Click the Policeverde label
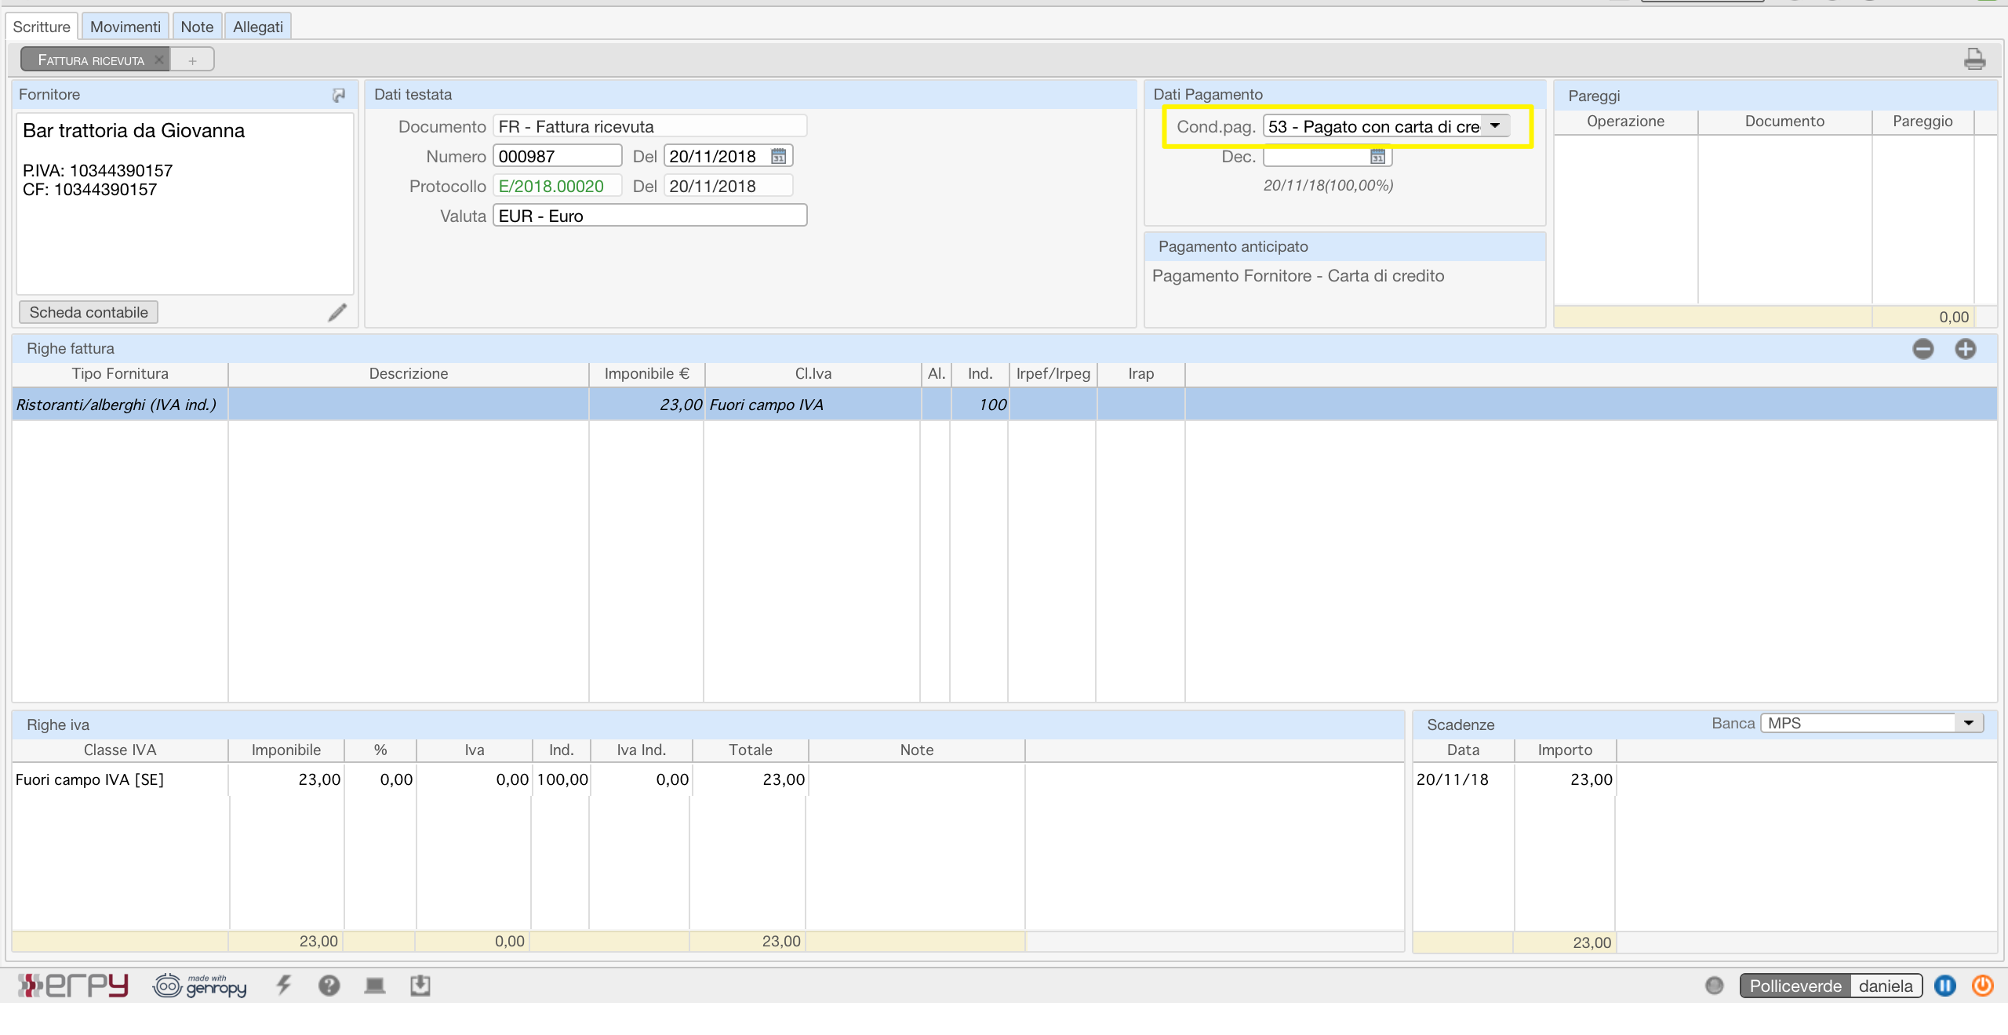This screenshot has width=2008, height=1035. (x=1795, y=986)
